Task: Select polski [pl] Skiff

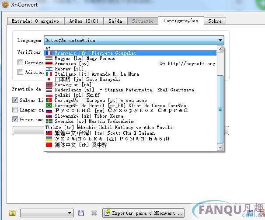Action: pos(130,95)
